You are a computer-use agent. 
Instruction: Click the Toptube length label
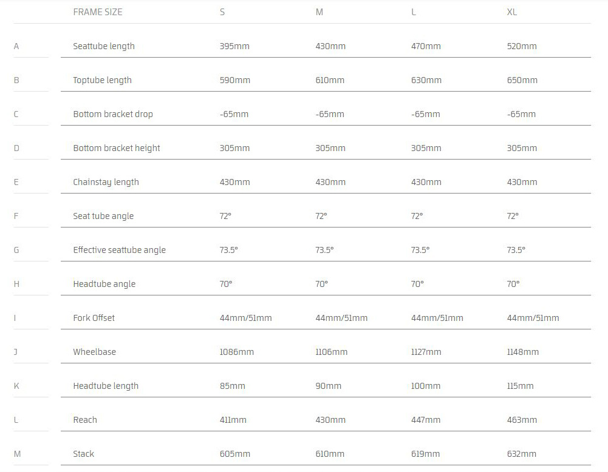tap(102, 80)
